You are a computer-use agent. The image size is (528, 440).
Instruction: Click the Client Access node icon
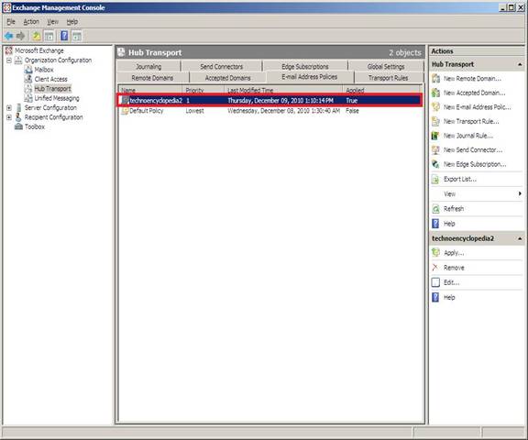coord(28,79)
